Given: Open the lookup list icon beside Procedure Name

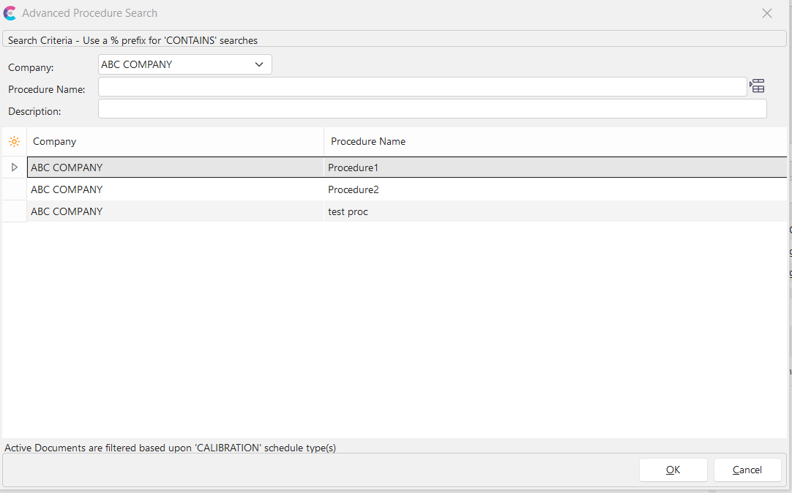Looking at the screenshot, I should pyautogui.click(x=758, y=86).
